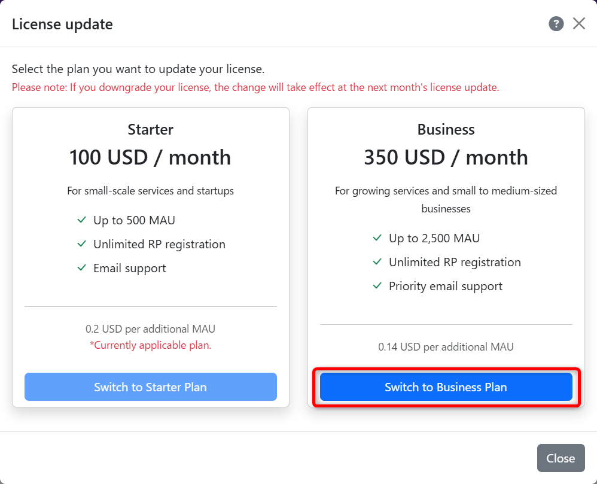Click the Starter plan heading
597x484 pixels.
click(150, 129)
